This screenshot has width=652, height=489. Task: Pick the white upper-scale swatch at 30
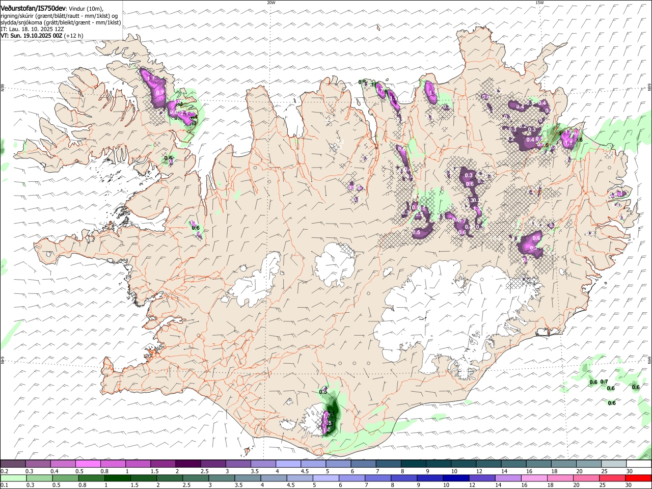[x=639, y=464]
